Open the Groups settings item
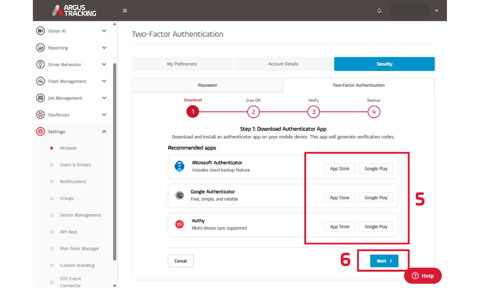 click(x=67, y=198)
